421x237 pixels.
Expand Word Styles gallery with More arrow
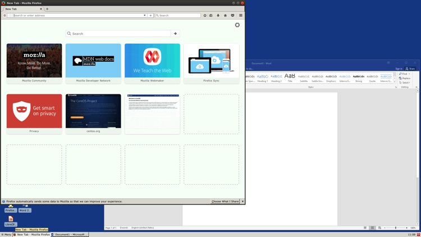click(395, 81)
